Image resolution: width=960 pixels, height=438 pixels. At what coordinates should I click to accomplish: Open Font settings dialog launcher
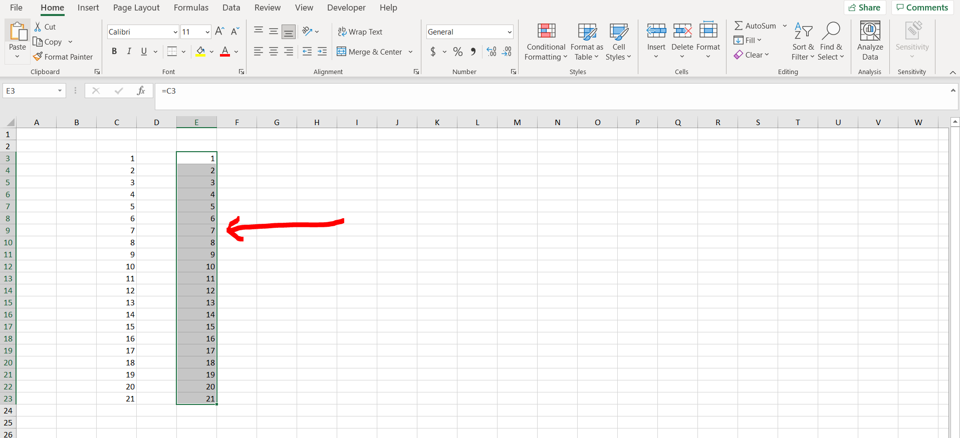[x=242, y=72]
